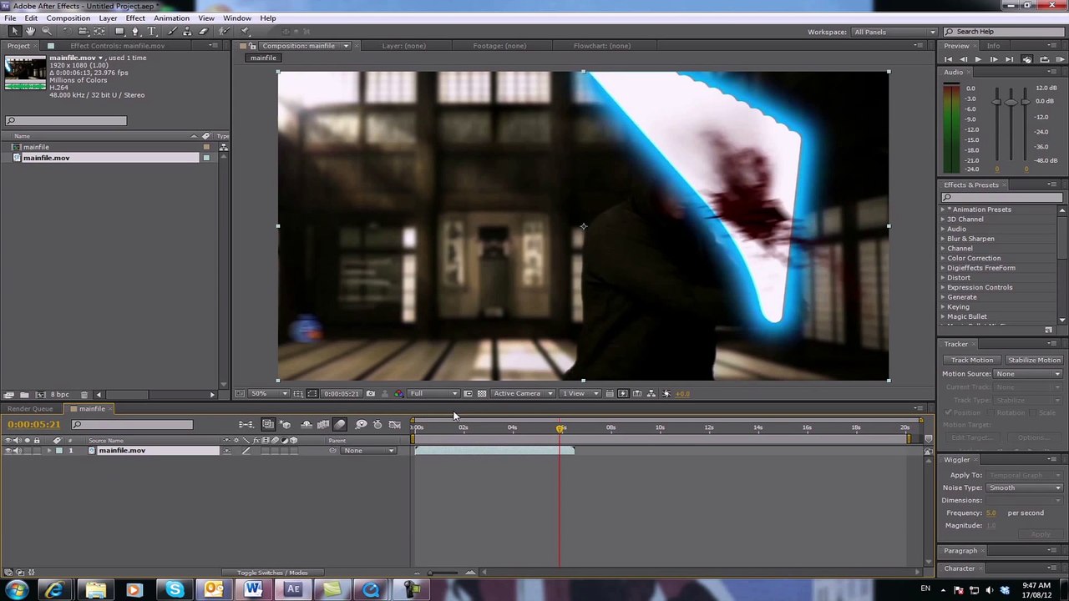Image resolution: width=1069 pixels, height=601 pixels.
Task: Mute the mainfile.mov layer audio
Action: click(17, 451)
